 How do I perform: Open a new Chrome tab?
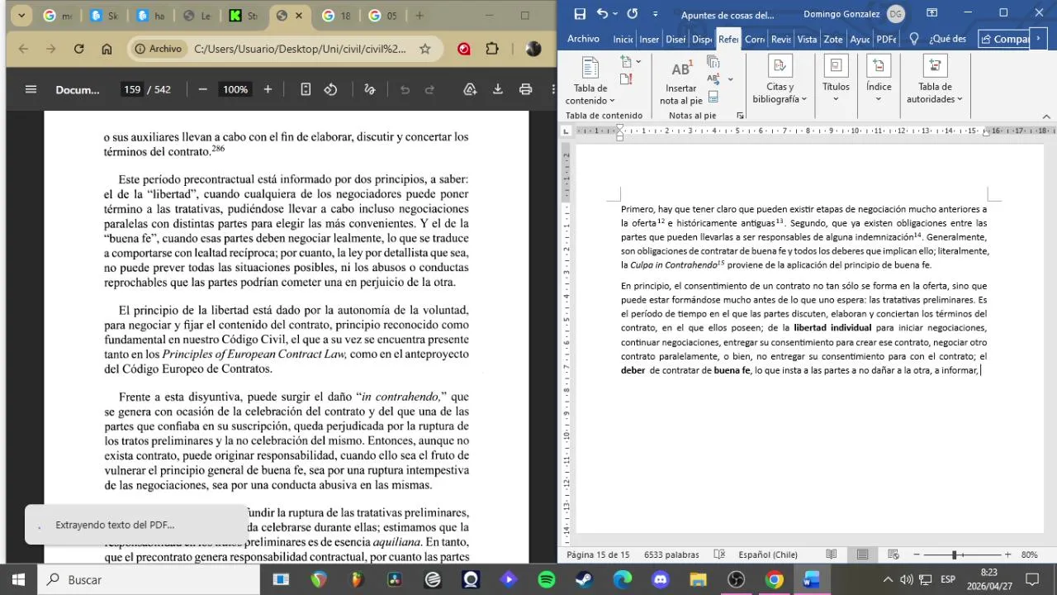tap(419, 15)
